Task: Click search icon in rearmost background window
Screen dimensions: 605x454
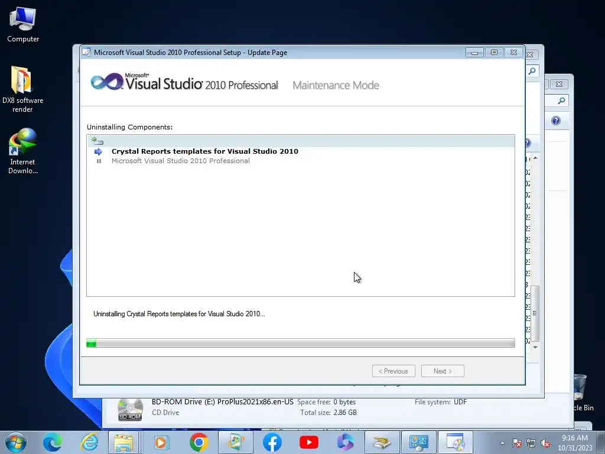Action: pos(561,100)
